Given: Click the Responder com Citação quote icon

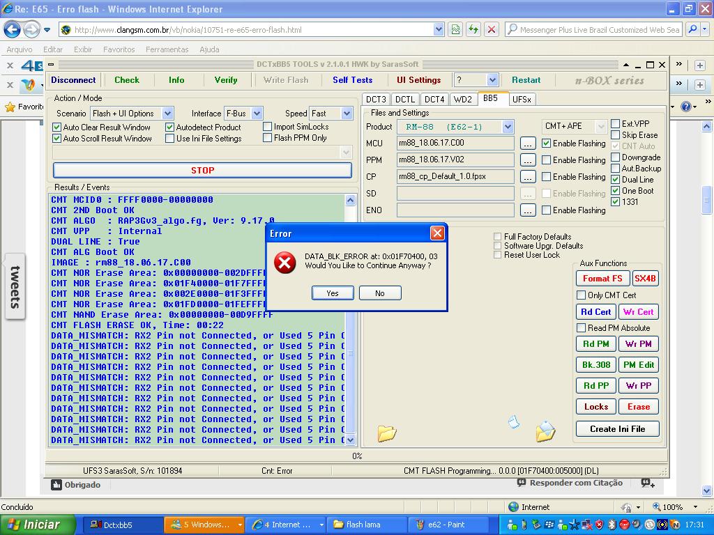Looking at the screenshot, I should 522,483.
